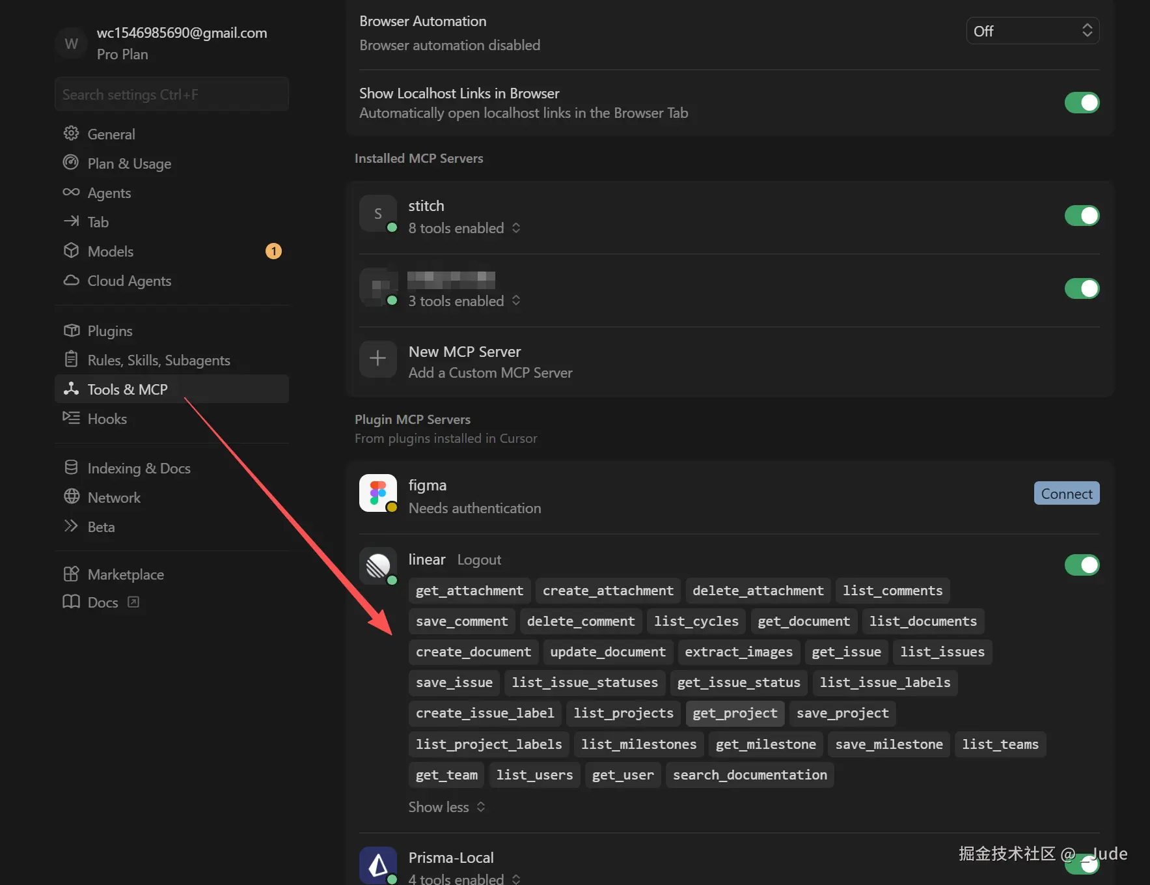Toggle the server with 3 tools enabled
This screenshot has height=885, width=1150.
[1082, 288]
